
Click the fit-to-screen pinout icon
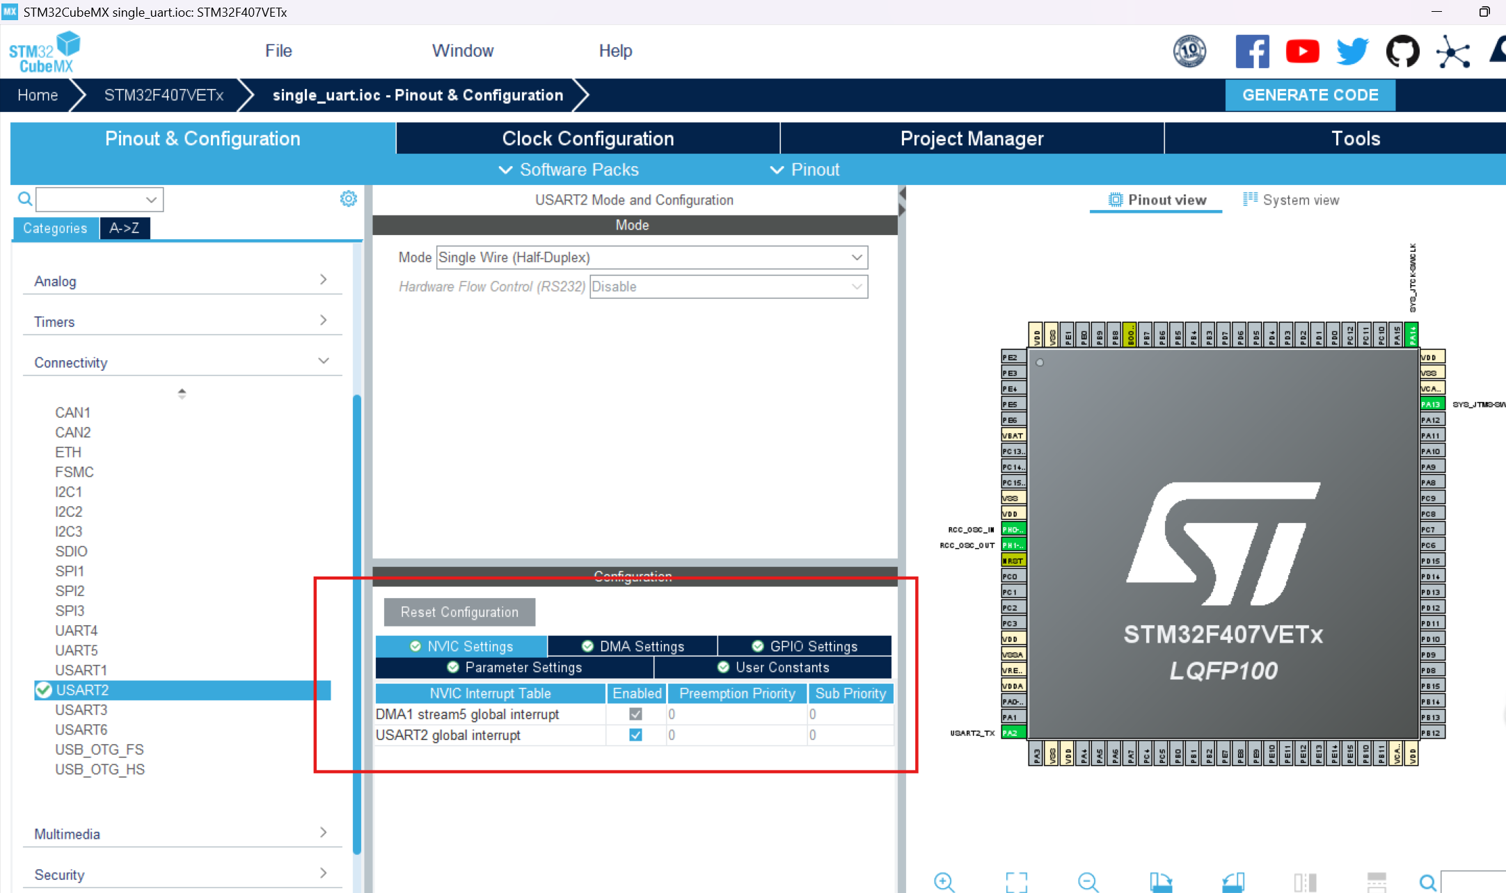point(1016,882)
